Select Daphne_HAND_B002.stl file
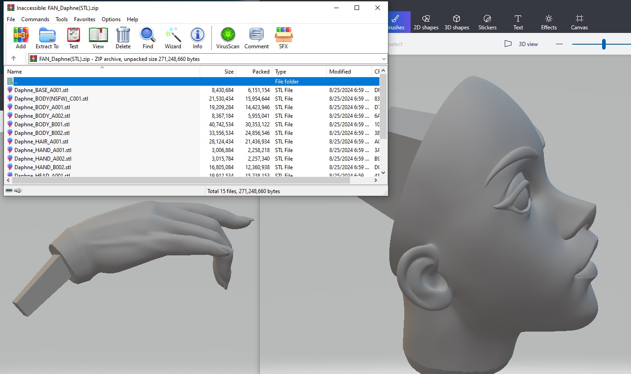The image size is (631, 374). click(x=192, y=167)
